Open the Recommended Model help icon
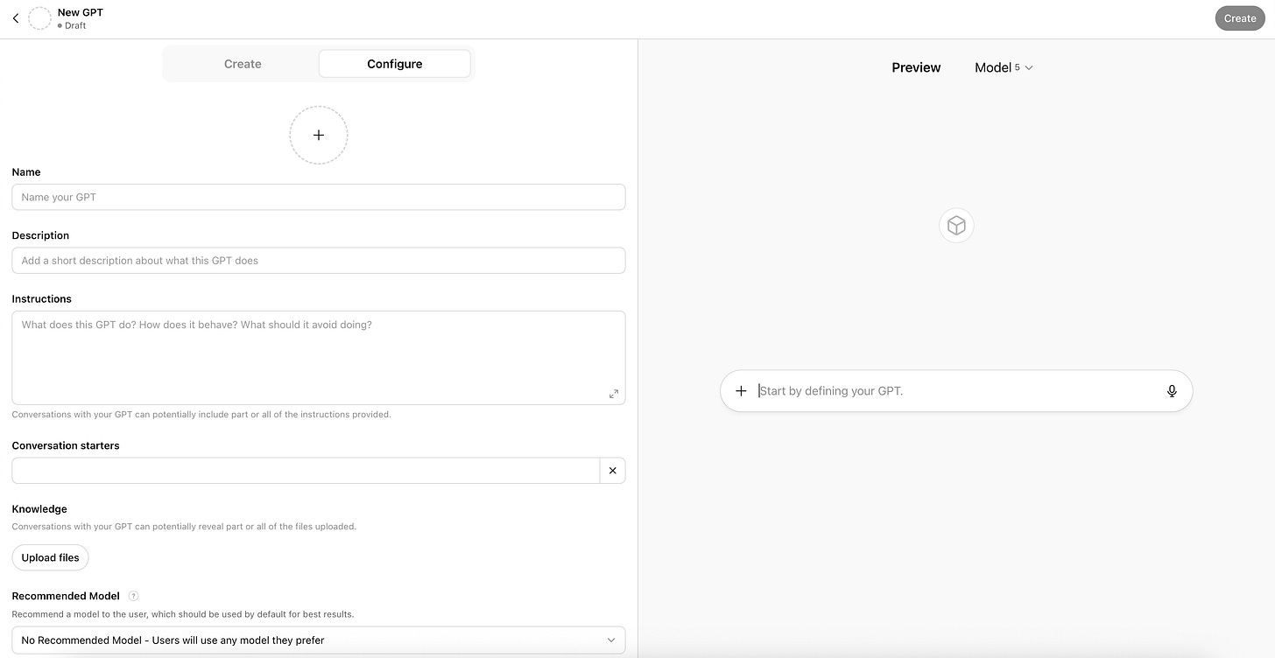 [134, 596]
